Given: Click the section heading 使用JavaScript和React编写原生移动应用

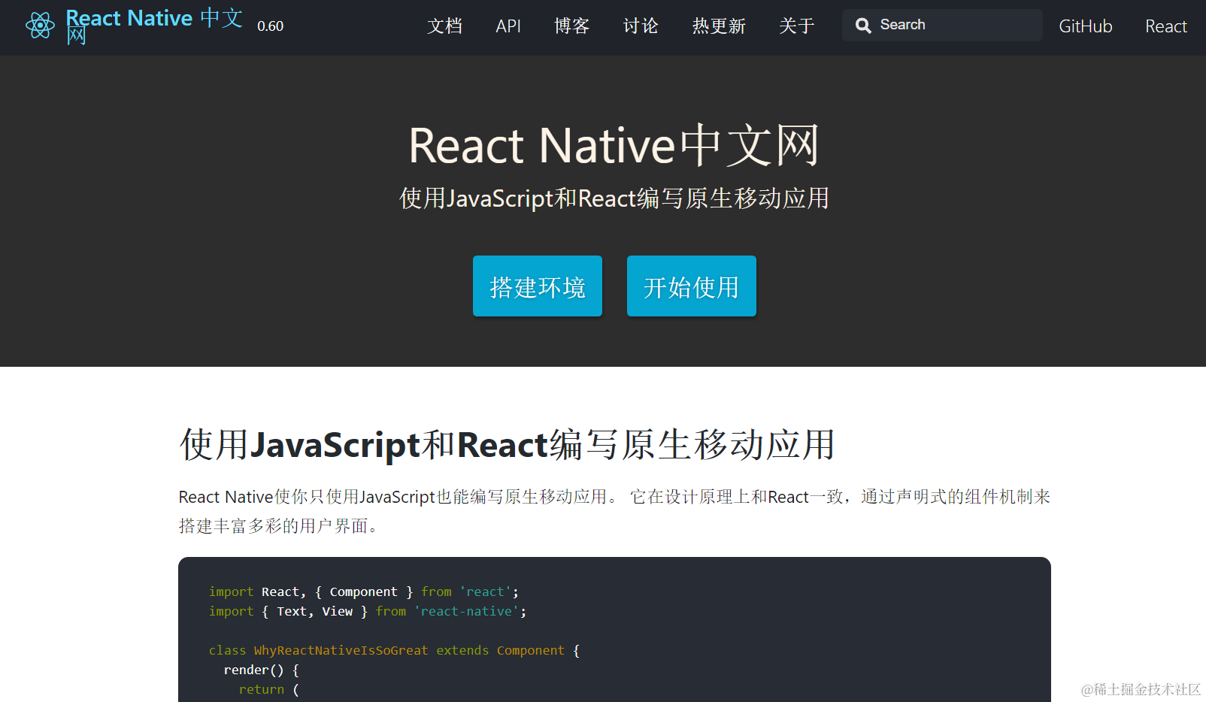Looking at the screenshot, I should (x=508, y=444).
